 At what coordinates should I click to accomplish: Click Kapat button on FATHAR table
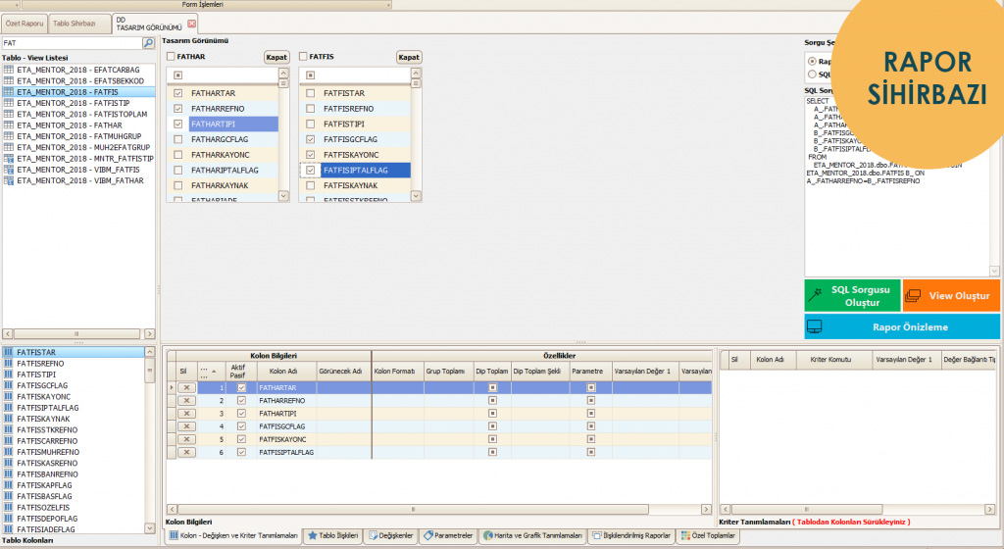pos(276,57)
